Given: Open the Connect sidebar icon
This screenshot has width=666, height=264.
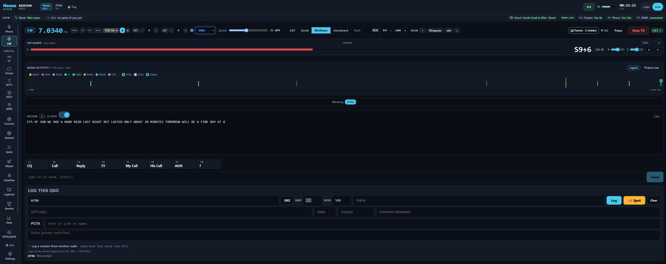Looking at the screenshot, I should (9, 121).
